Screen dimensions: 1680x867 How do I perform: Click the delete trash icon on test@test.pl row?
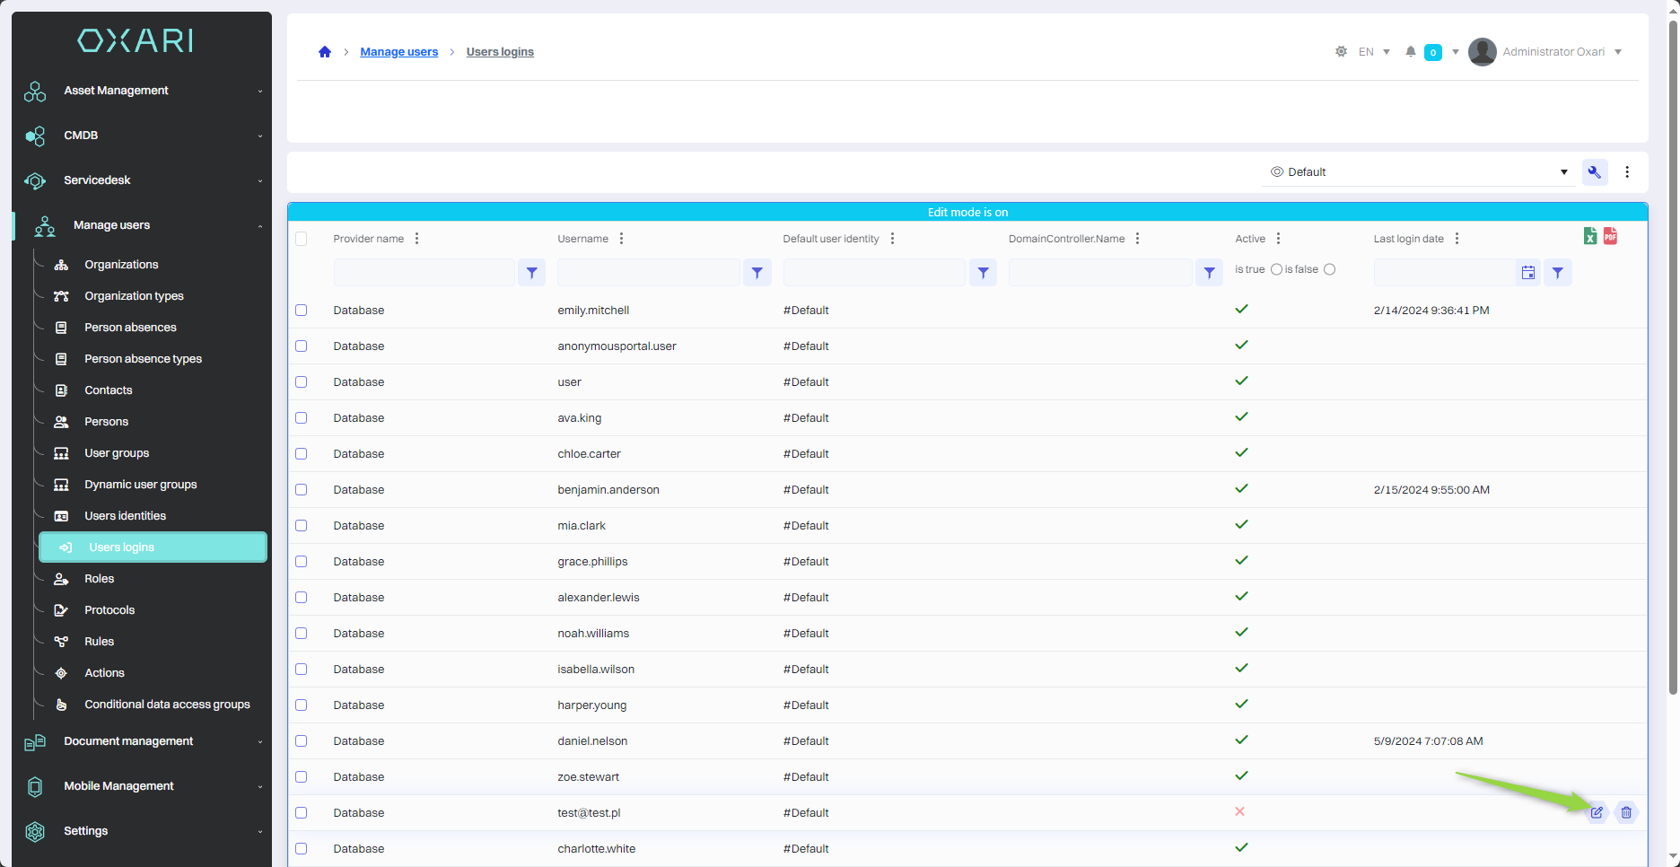[x=1626, y=812]
